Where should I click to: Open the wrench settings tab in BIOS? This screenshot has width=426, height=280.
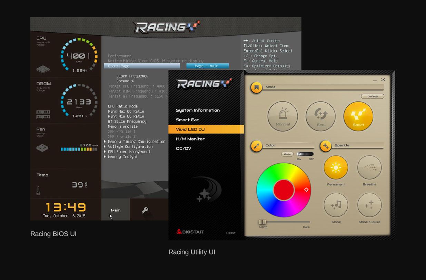point(145,210)
